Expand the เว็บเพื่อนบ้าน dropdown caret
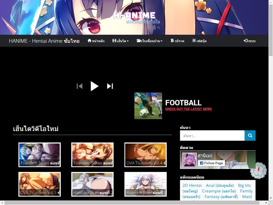 162,41
